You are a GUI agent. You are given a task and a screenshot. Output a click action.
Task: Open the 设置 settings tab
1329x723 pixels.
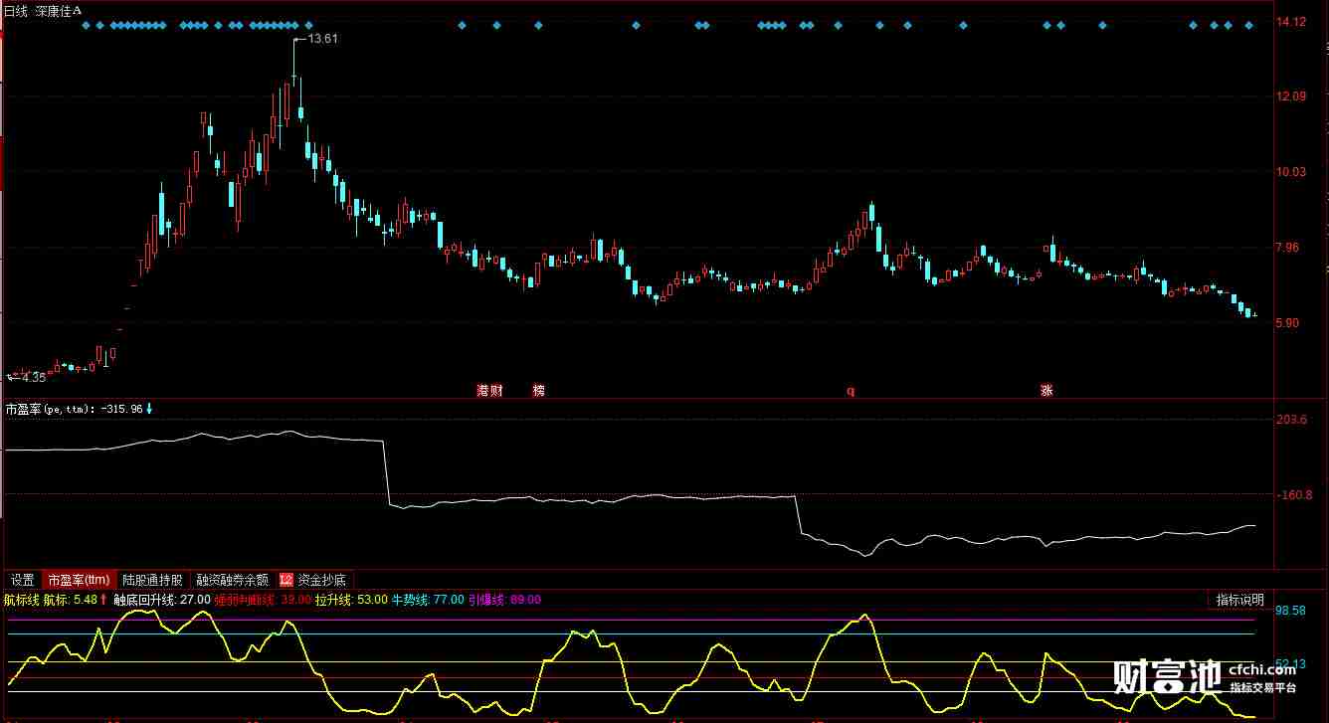click(x=23, y=580)
